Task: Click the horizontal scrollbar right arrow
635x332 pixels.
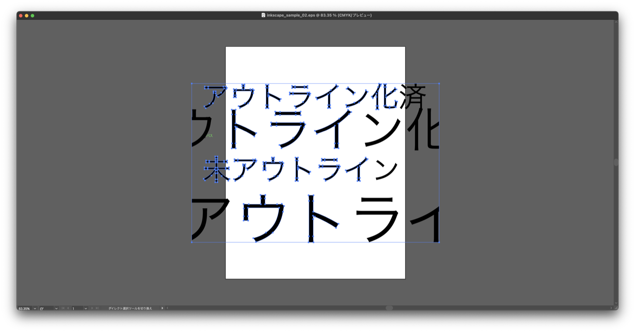Action: (611, 308)
